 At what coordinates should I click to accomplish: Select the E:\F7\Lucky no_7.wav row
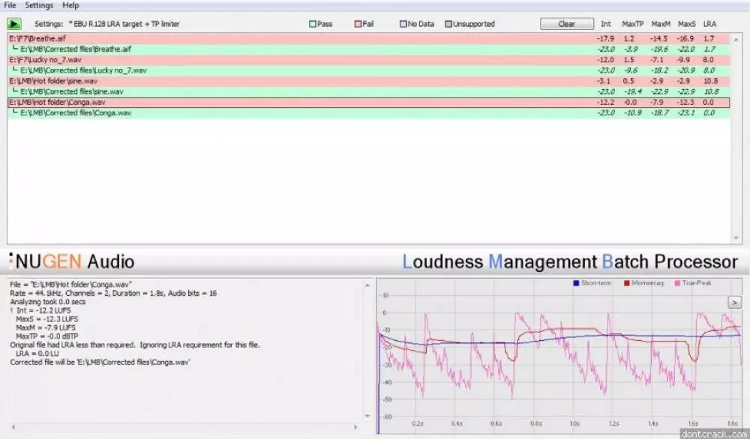369,60
